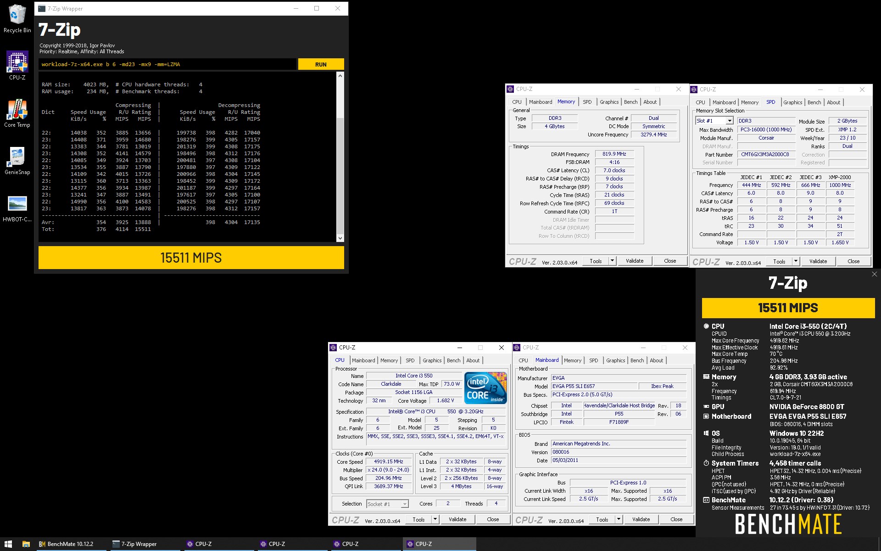The image size is (881, 551).
Task: Expand Tools dropdown arrow in CPU tab window
Action: pos(435,519)
